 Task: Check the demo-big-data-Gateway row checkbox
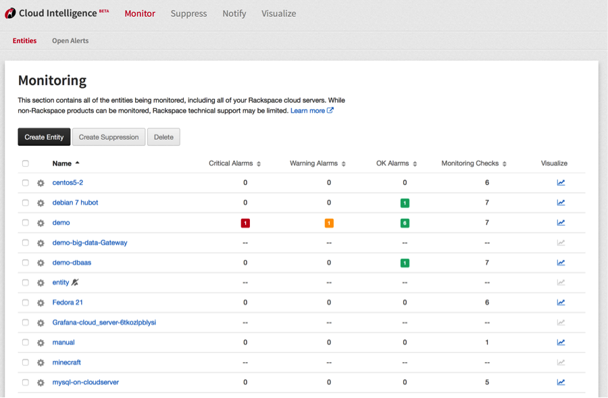(x=26, y=243)
